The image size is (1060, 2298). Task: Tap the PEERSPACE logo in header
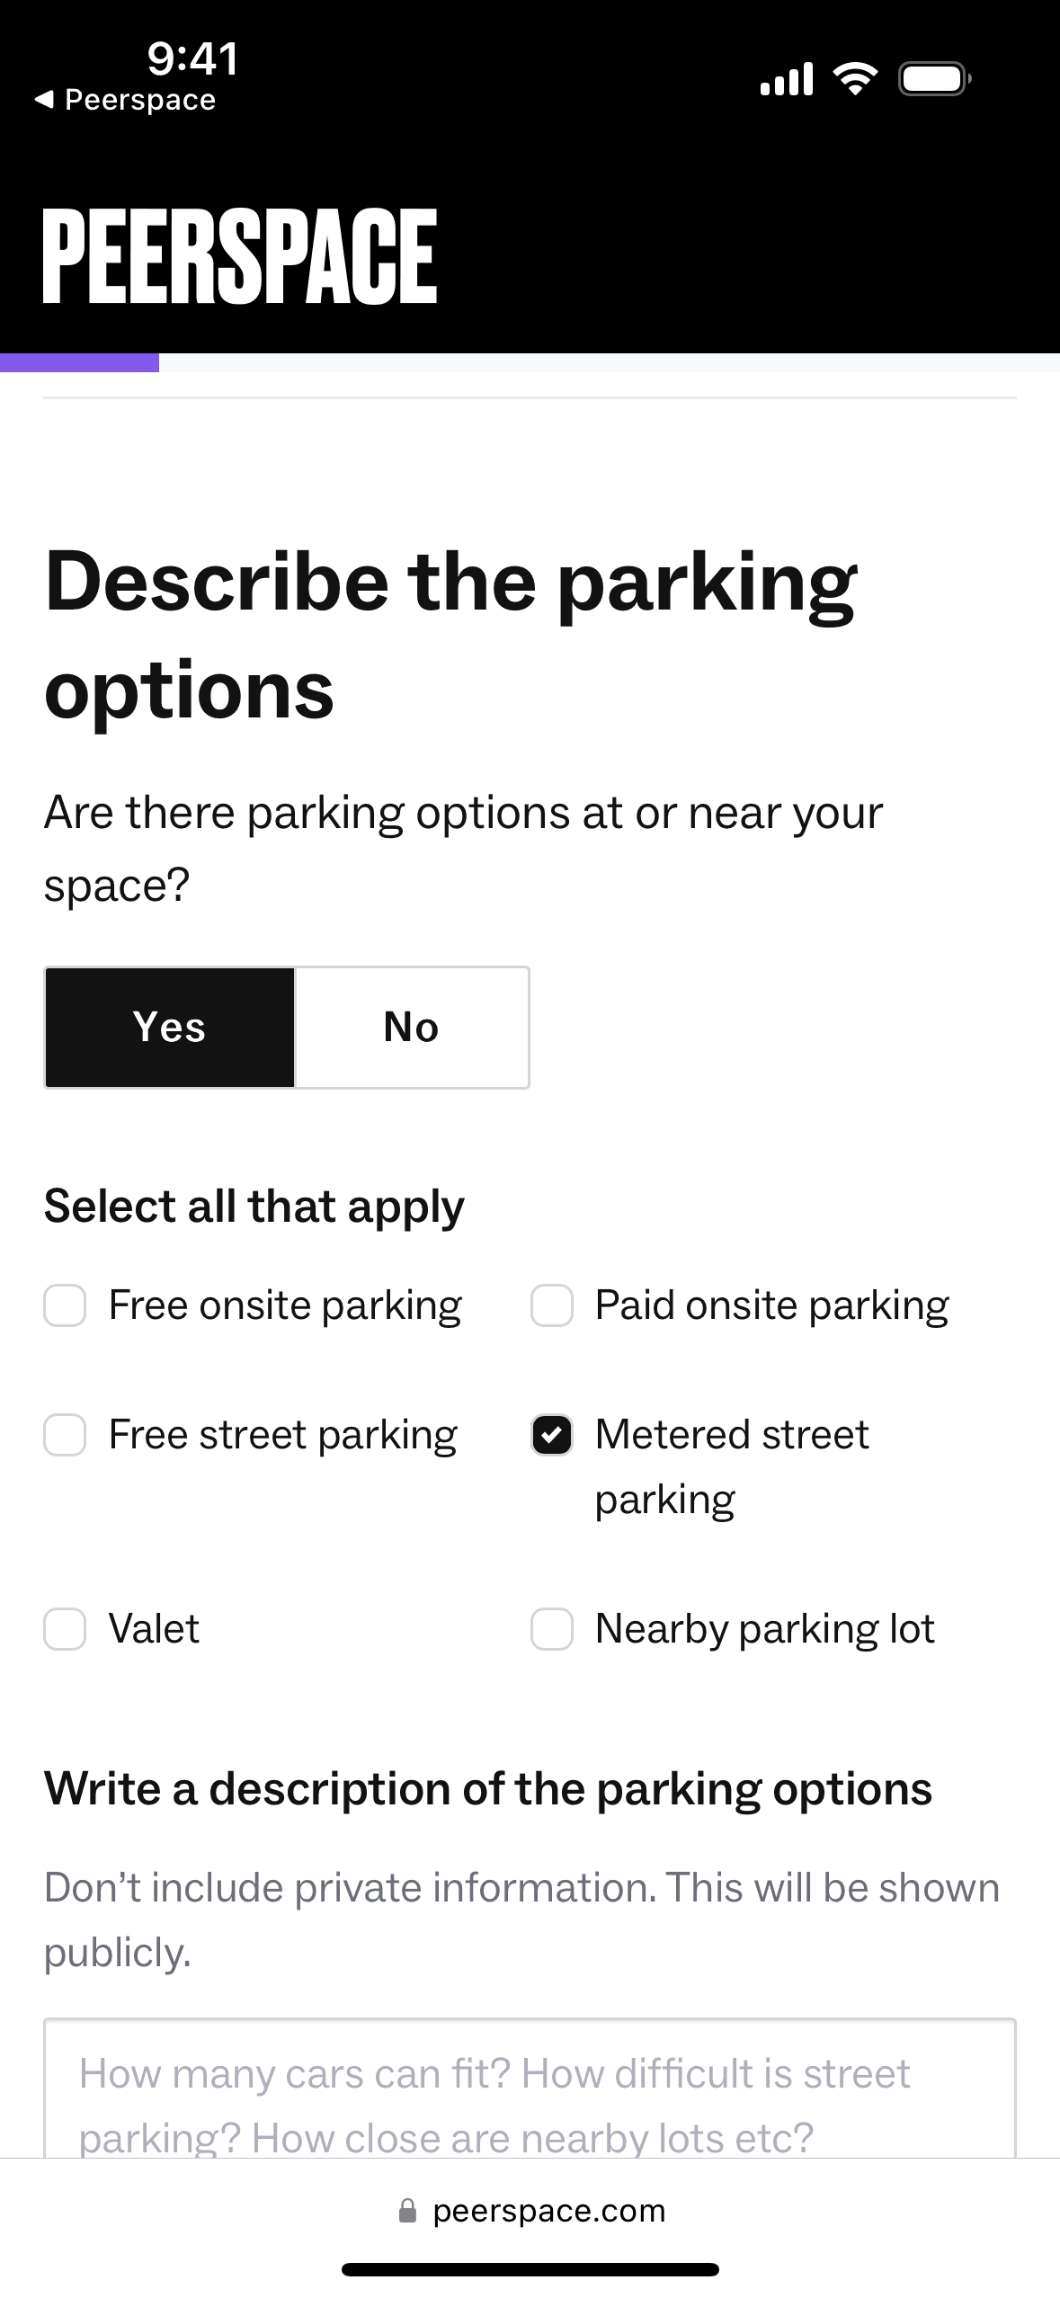point(239,257)
